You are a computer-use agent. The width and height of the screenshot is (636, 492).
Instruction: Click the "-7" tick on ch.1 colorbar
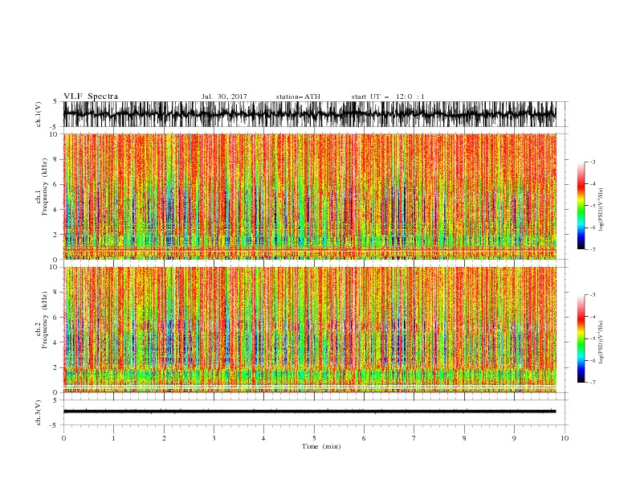coord(593,249)
